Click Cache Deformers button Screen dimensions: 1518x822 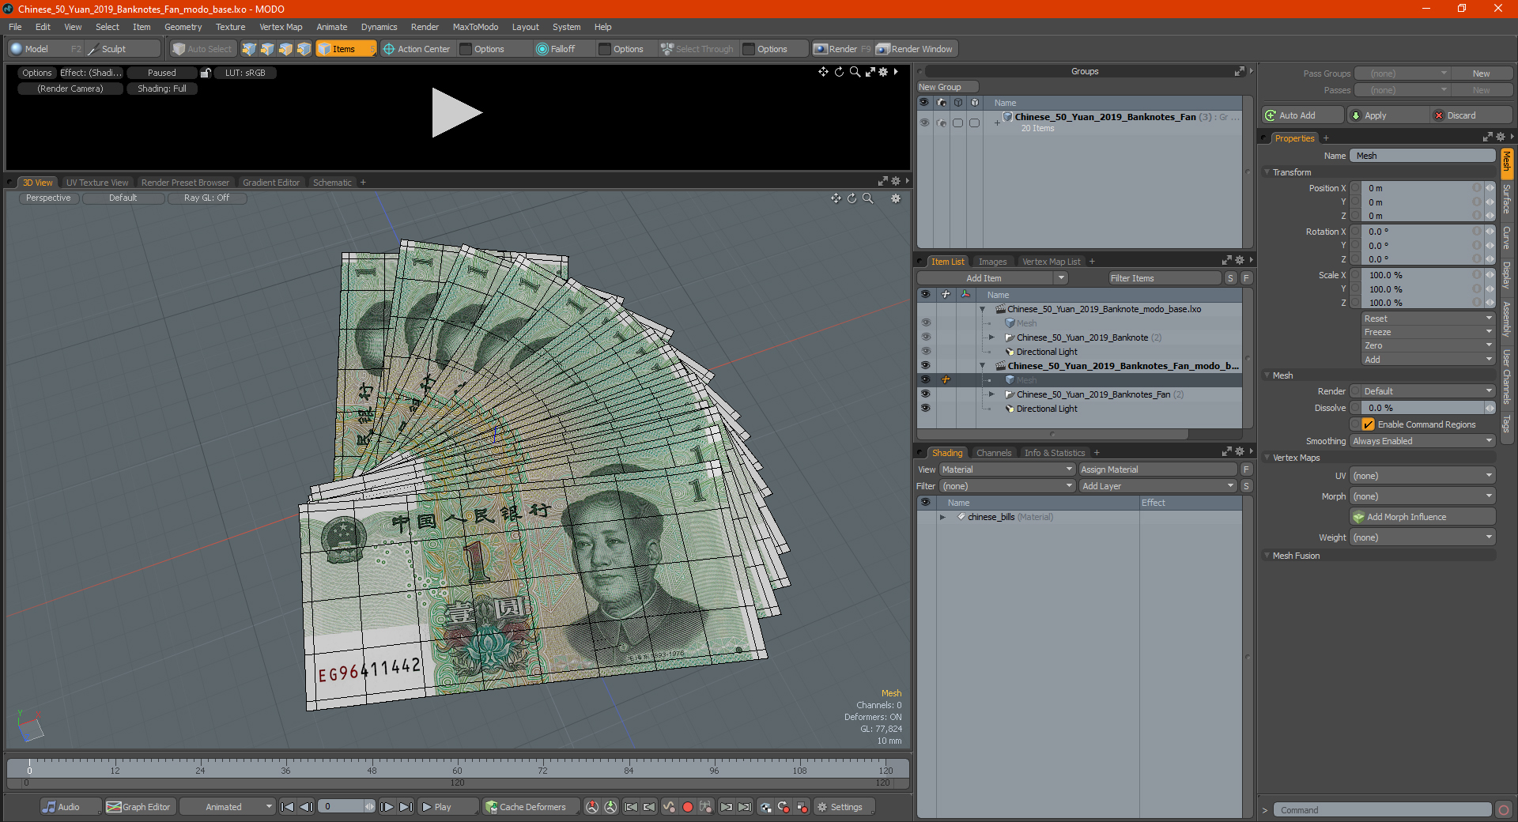[x=531, y=807]
